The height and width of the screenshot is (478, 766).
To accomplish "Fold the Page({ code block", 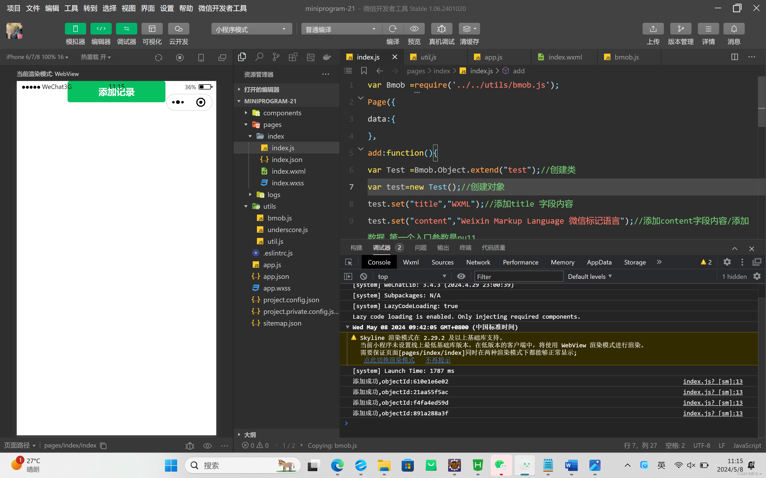I will 361,98.
